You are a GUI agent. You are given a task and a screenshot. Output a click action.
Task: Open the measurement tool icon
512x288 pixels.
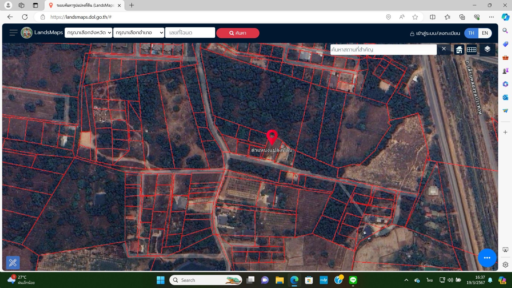(13, 263)
